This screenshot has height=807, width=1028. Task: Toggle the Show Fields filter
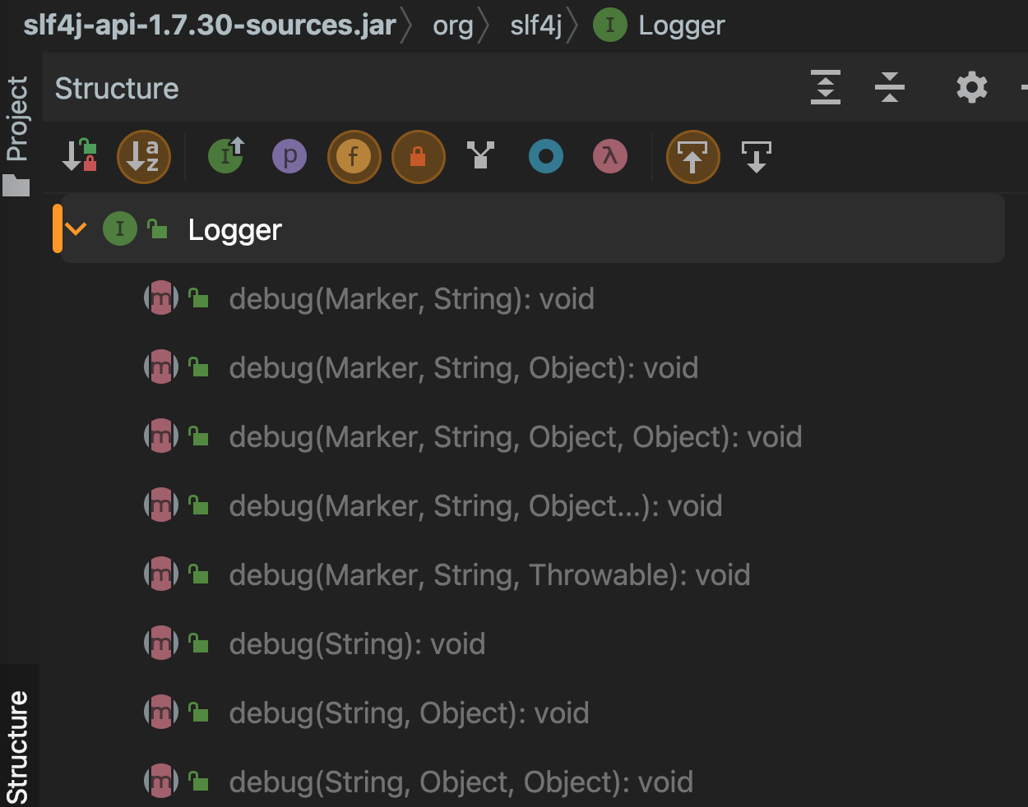click(354, 156)
